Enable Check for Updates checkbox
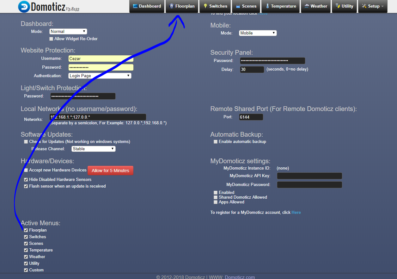The height and width of the screenshot is (279, 397). (x=26, y=142)
